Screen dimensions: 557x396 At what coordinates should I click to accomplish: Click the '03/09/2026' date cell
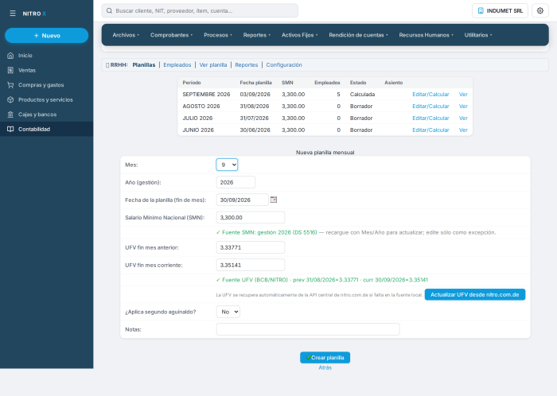coord(255,95)
